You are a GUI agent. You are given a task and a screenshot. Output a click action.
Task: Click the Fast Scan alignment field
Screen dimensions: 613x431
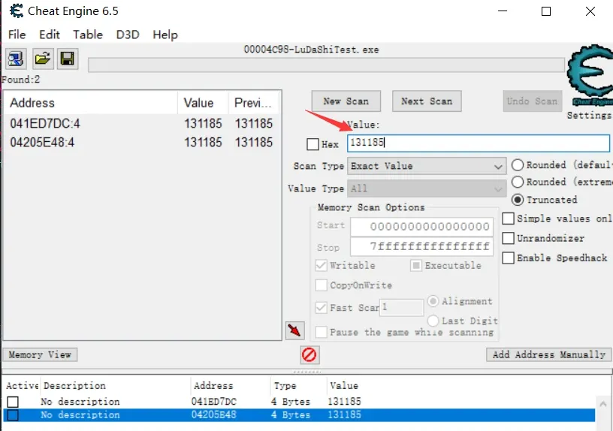click(401, 308)
